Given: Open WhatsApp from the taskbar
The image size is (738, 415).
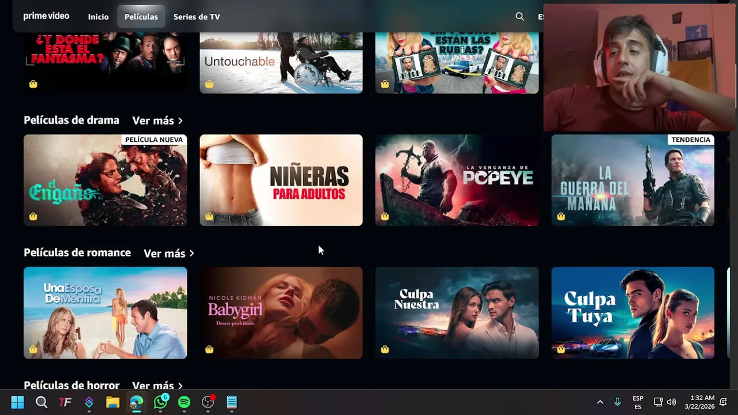Looking at the screenshot, I should click(x=160, y=402).
